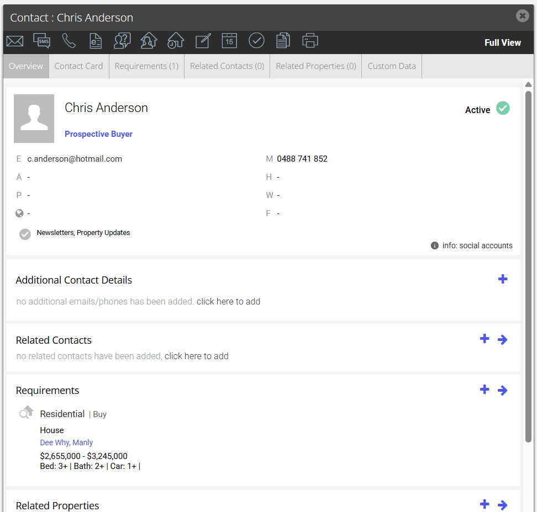Click the checkmark task icon in toolbar
Screen dimensions: 537x512
click(x=256, y=41)
